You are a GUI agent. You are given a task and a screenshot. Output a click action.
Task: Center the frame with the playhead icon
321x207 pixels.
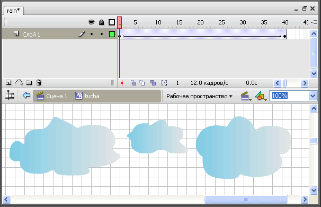122,83
